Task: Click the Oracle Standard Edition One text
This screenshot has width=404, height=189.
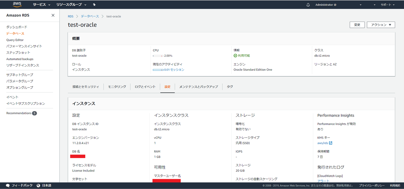Action: pyautogui.click(x=253, y=70)
